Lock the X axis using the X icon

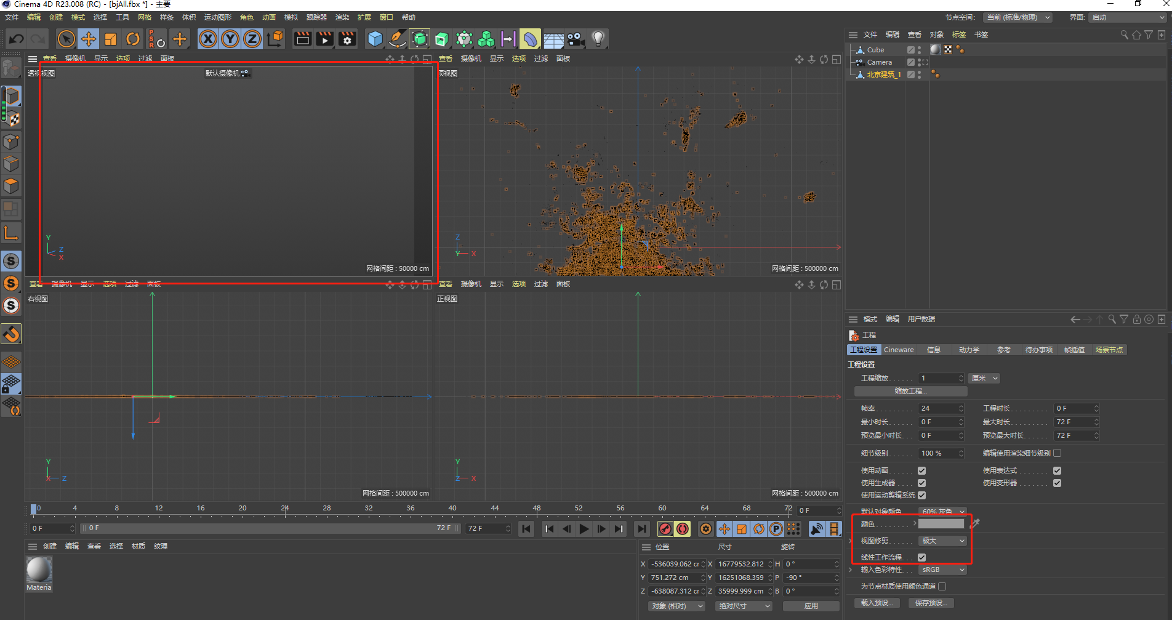tap(207, 39)
